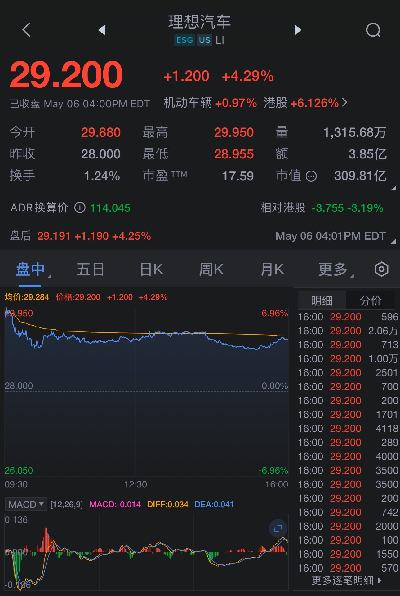Screen dimensions: 400x596
Task: Switch to the 日K tab
Action: [151, 269]
